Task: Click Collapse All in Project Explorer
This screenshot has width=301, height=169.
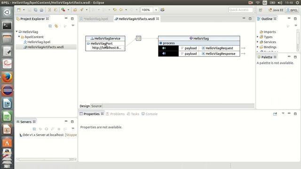Action: click(x=50, y=26)
